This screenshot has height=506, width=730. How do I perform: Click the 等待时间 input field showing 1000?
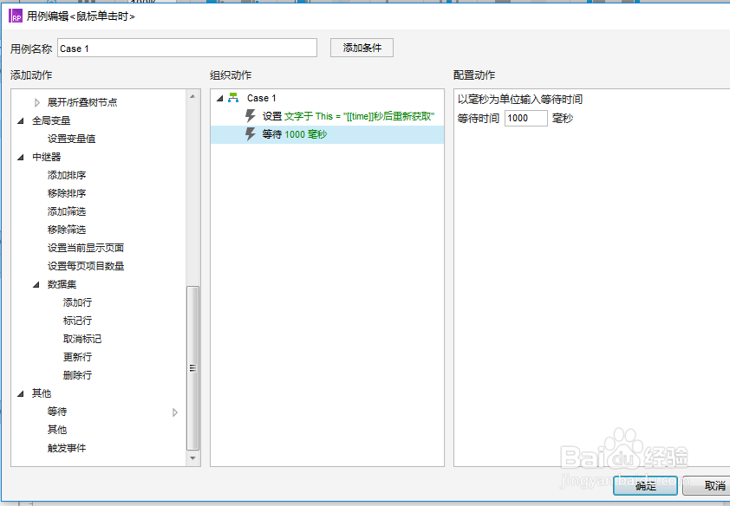point(525,118)
